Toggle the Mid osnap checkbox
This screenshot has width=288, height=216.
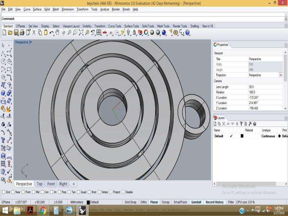point(33,192)
